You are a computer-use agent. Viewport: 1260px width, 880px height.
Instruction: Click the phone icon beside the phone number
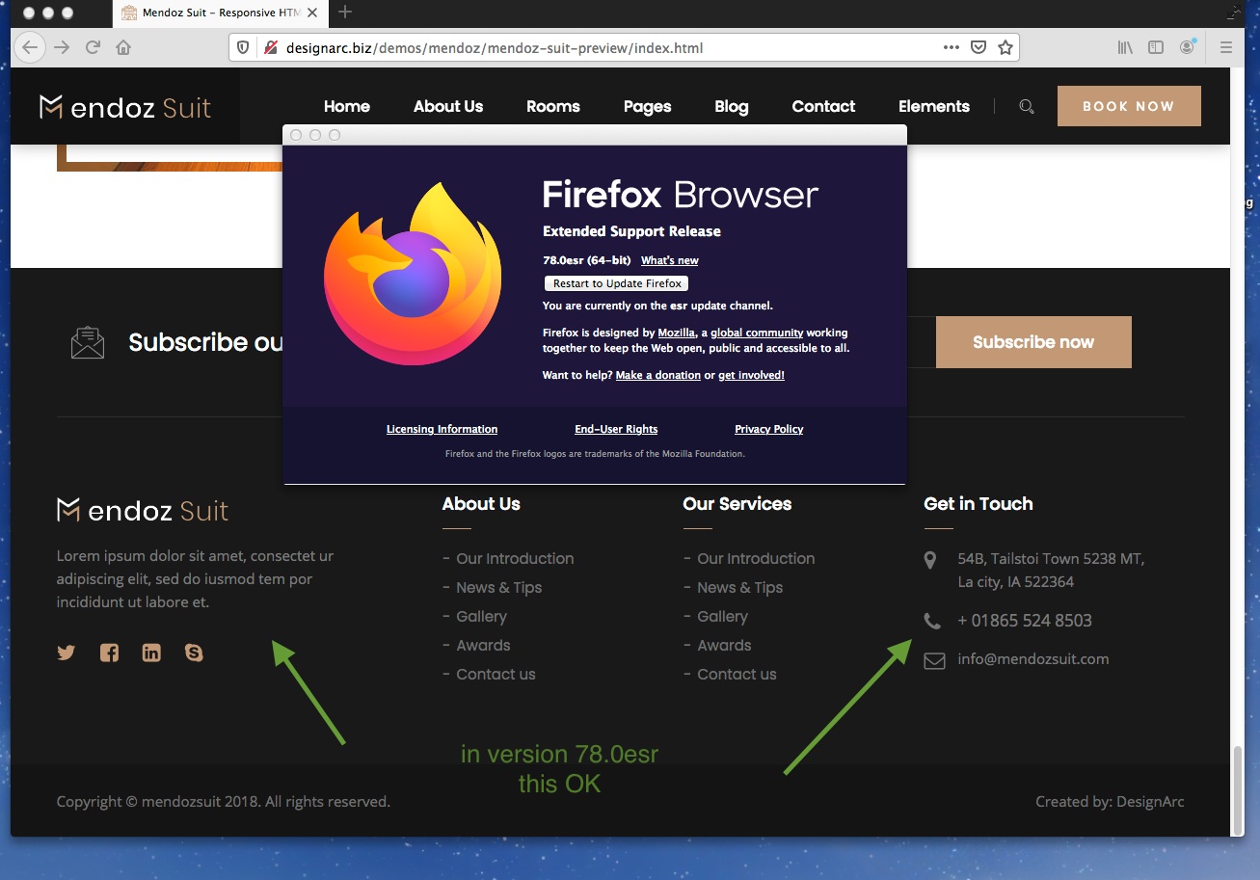tap(932, 621)
